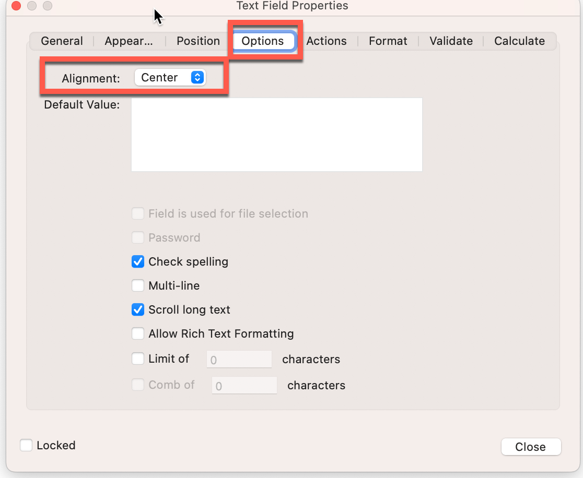This screenshot has width=583, height=478.
Task: Select the Calculate tab
Action: [519, 41]
